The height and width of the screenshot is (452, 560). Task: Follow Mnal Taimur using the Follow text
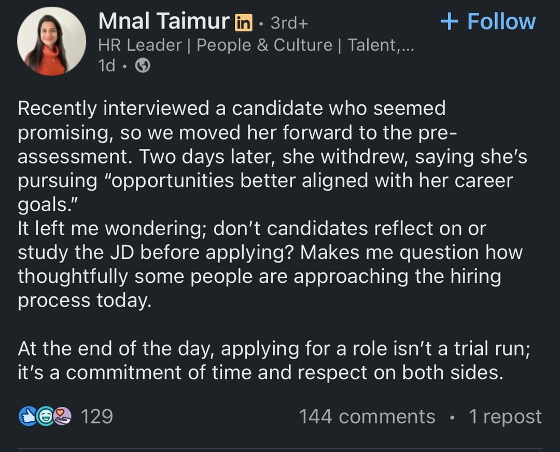click(x=501, y=21)
